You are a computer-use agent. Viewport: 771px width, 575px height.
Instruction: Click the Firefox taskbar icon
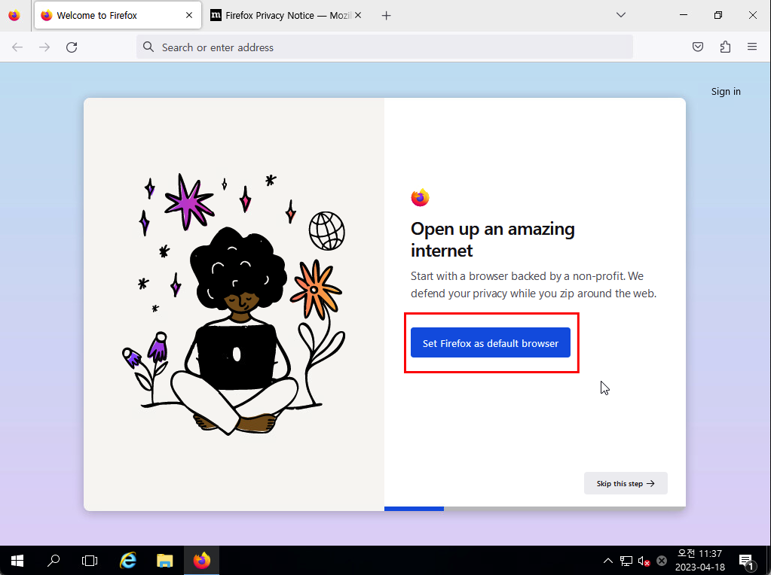[201, 560]
